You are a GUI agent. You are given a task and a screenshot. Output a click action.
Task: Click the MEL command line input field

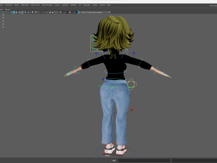coord(144,160)
